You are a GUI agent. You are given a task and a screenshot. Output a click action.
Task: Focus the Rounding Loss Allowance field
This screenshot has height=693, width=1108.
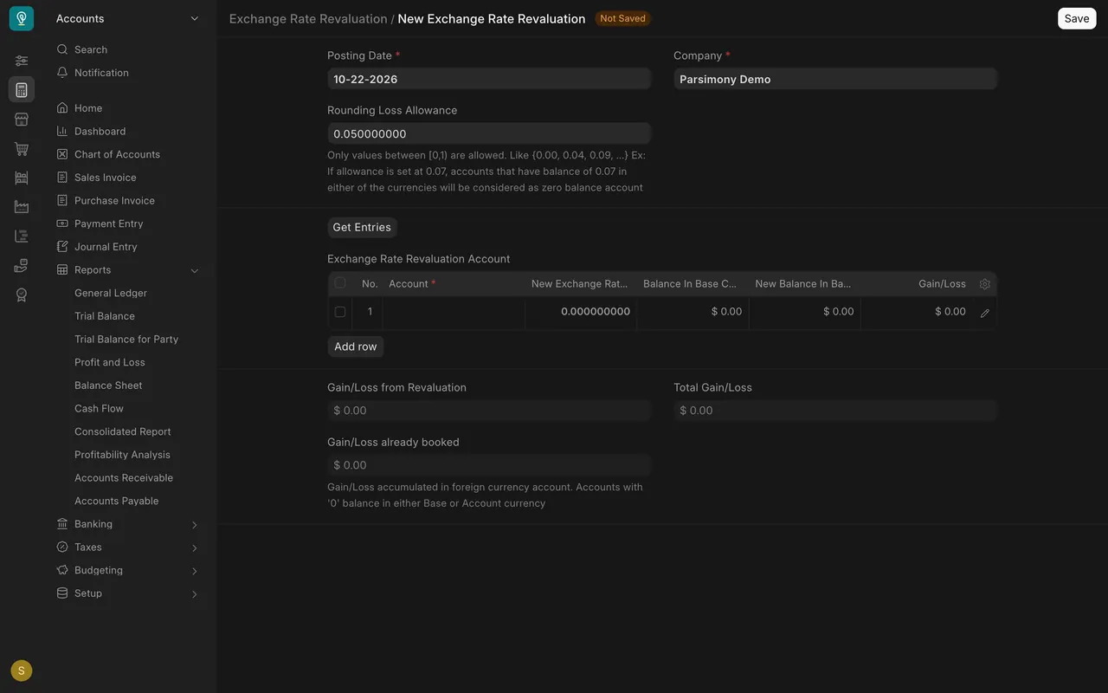pos(489,133)
